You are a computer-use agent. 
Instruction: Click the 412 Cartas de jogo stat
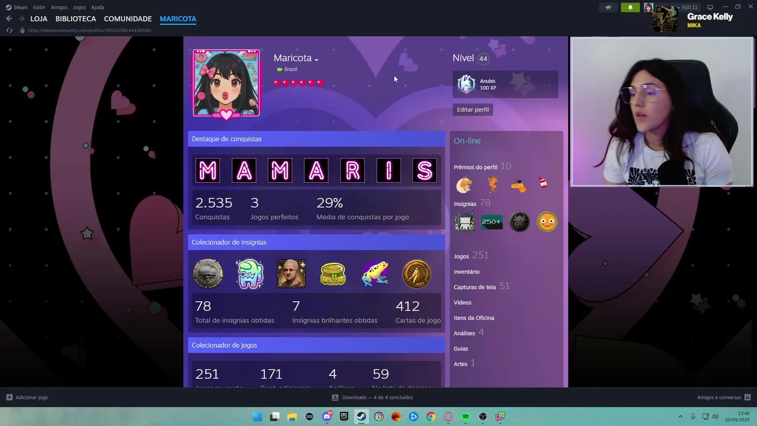tap(418, 312)
